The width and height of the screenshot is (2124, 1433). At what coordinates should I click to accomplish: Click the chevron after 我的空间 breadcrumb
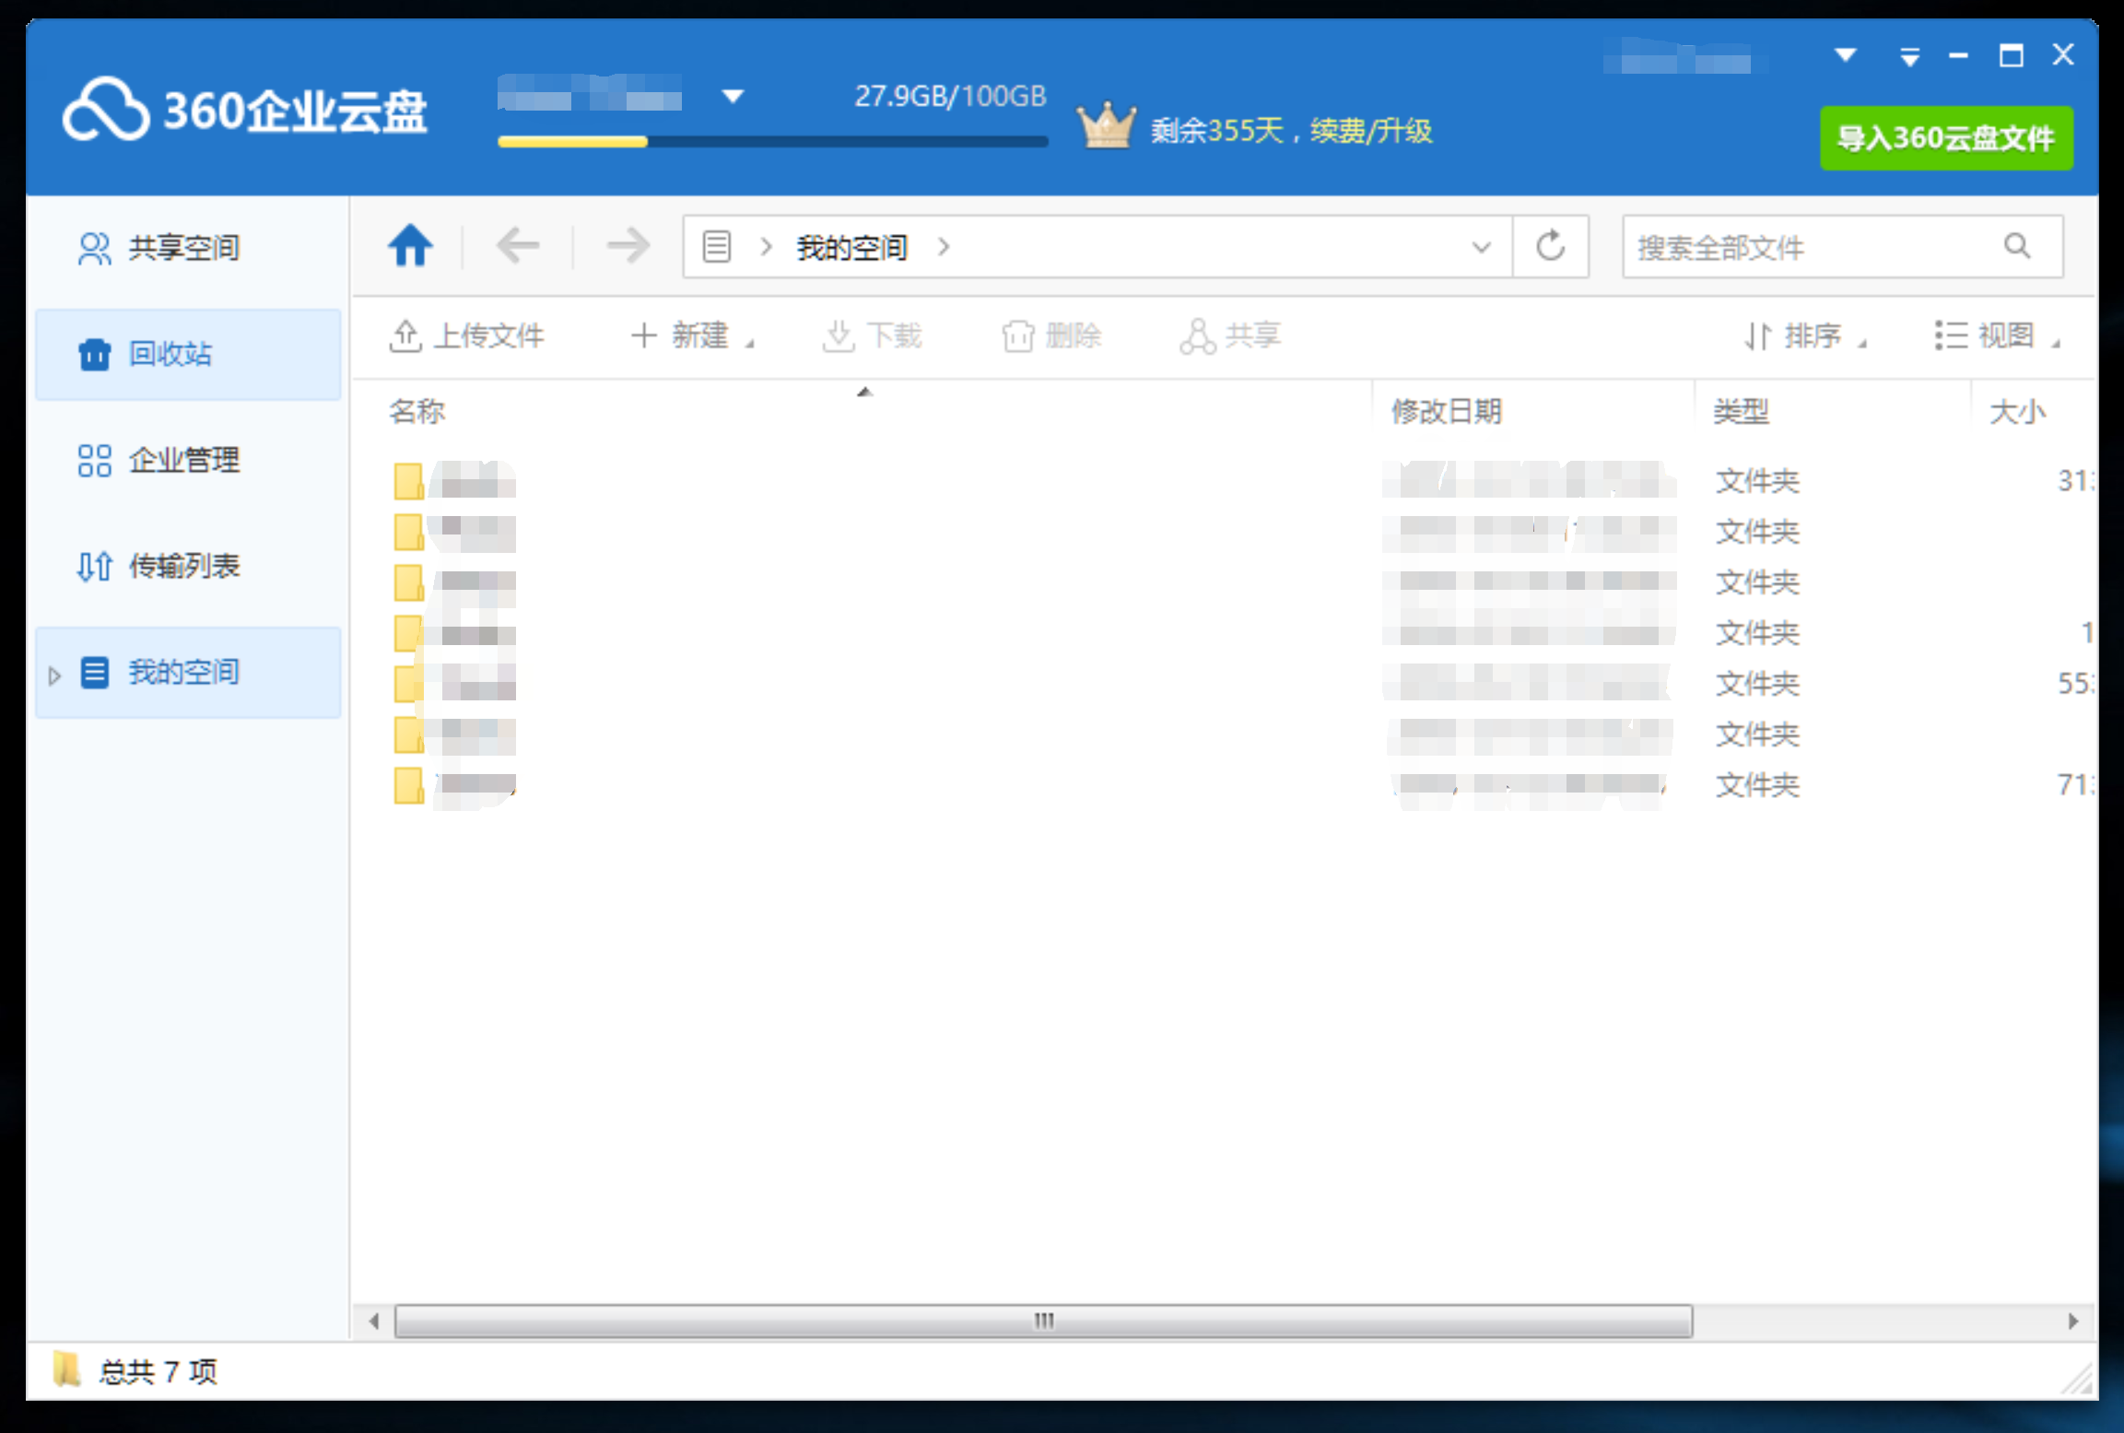(943, 247)
